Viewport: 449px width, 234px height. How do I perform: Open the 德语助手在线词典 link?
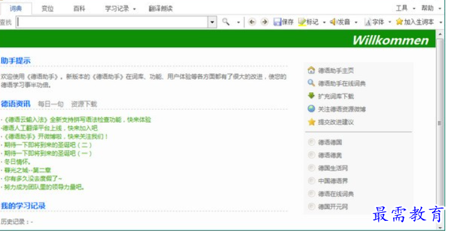tap(342, 83)
